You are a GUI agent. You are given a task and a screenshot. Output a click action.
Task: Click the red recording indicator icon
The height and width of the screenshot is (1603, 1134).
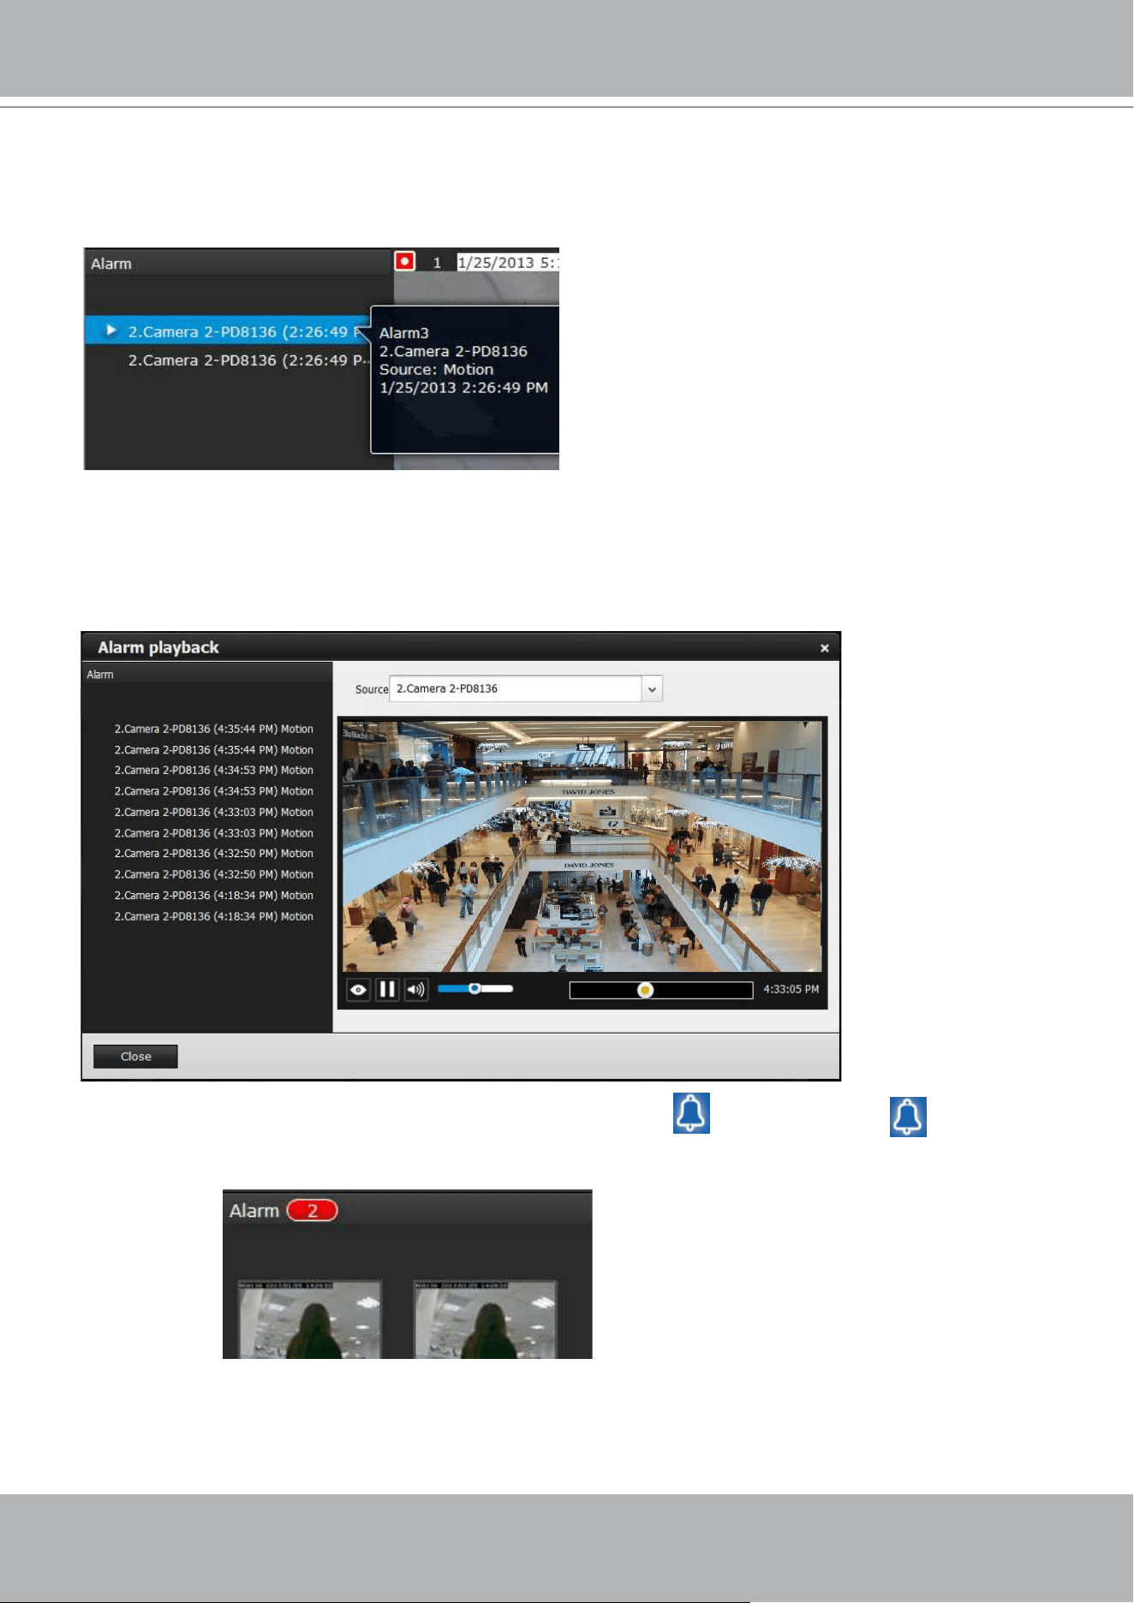404,261
